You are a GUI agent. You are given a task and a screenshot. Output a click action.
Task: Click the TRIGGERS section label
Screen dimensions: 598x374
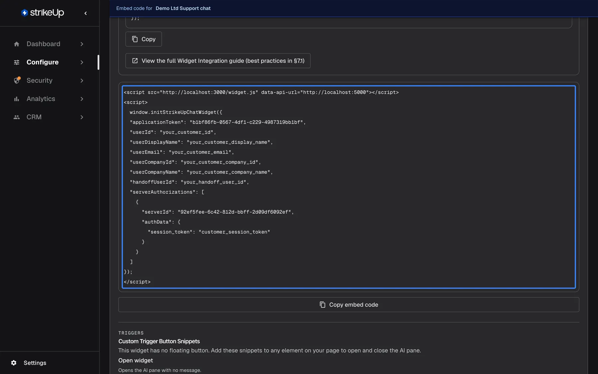(x=131, y=333)
